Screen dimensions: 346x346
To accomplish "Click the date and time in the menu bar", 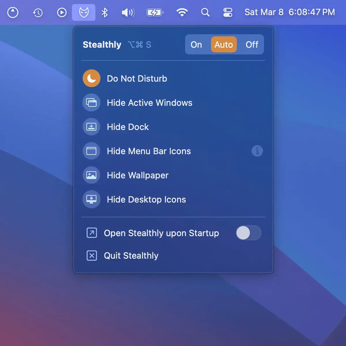I will [289, 12].
